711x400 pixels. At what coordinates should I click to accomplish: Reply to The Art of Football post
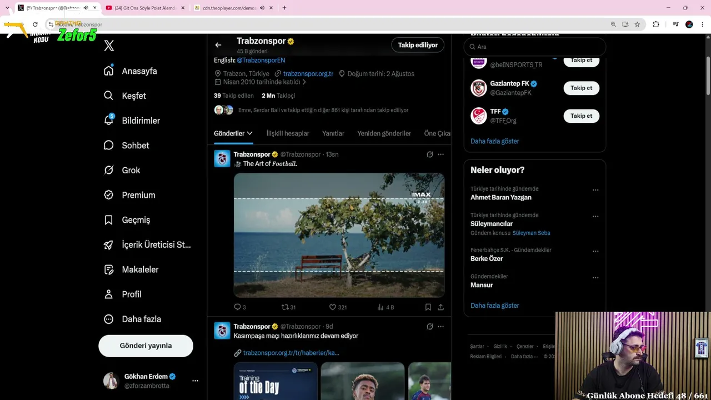point(240,307)
